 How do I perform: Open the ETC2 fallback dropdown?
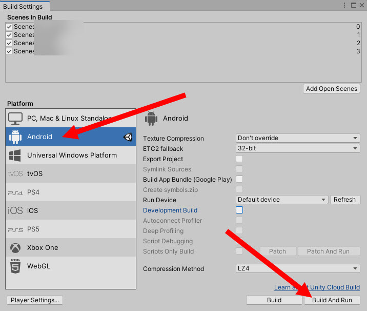(298, 148)
